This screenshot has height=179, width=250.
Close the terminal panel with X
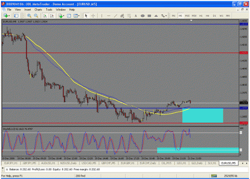pos(2,168)
